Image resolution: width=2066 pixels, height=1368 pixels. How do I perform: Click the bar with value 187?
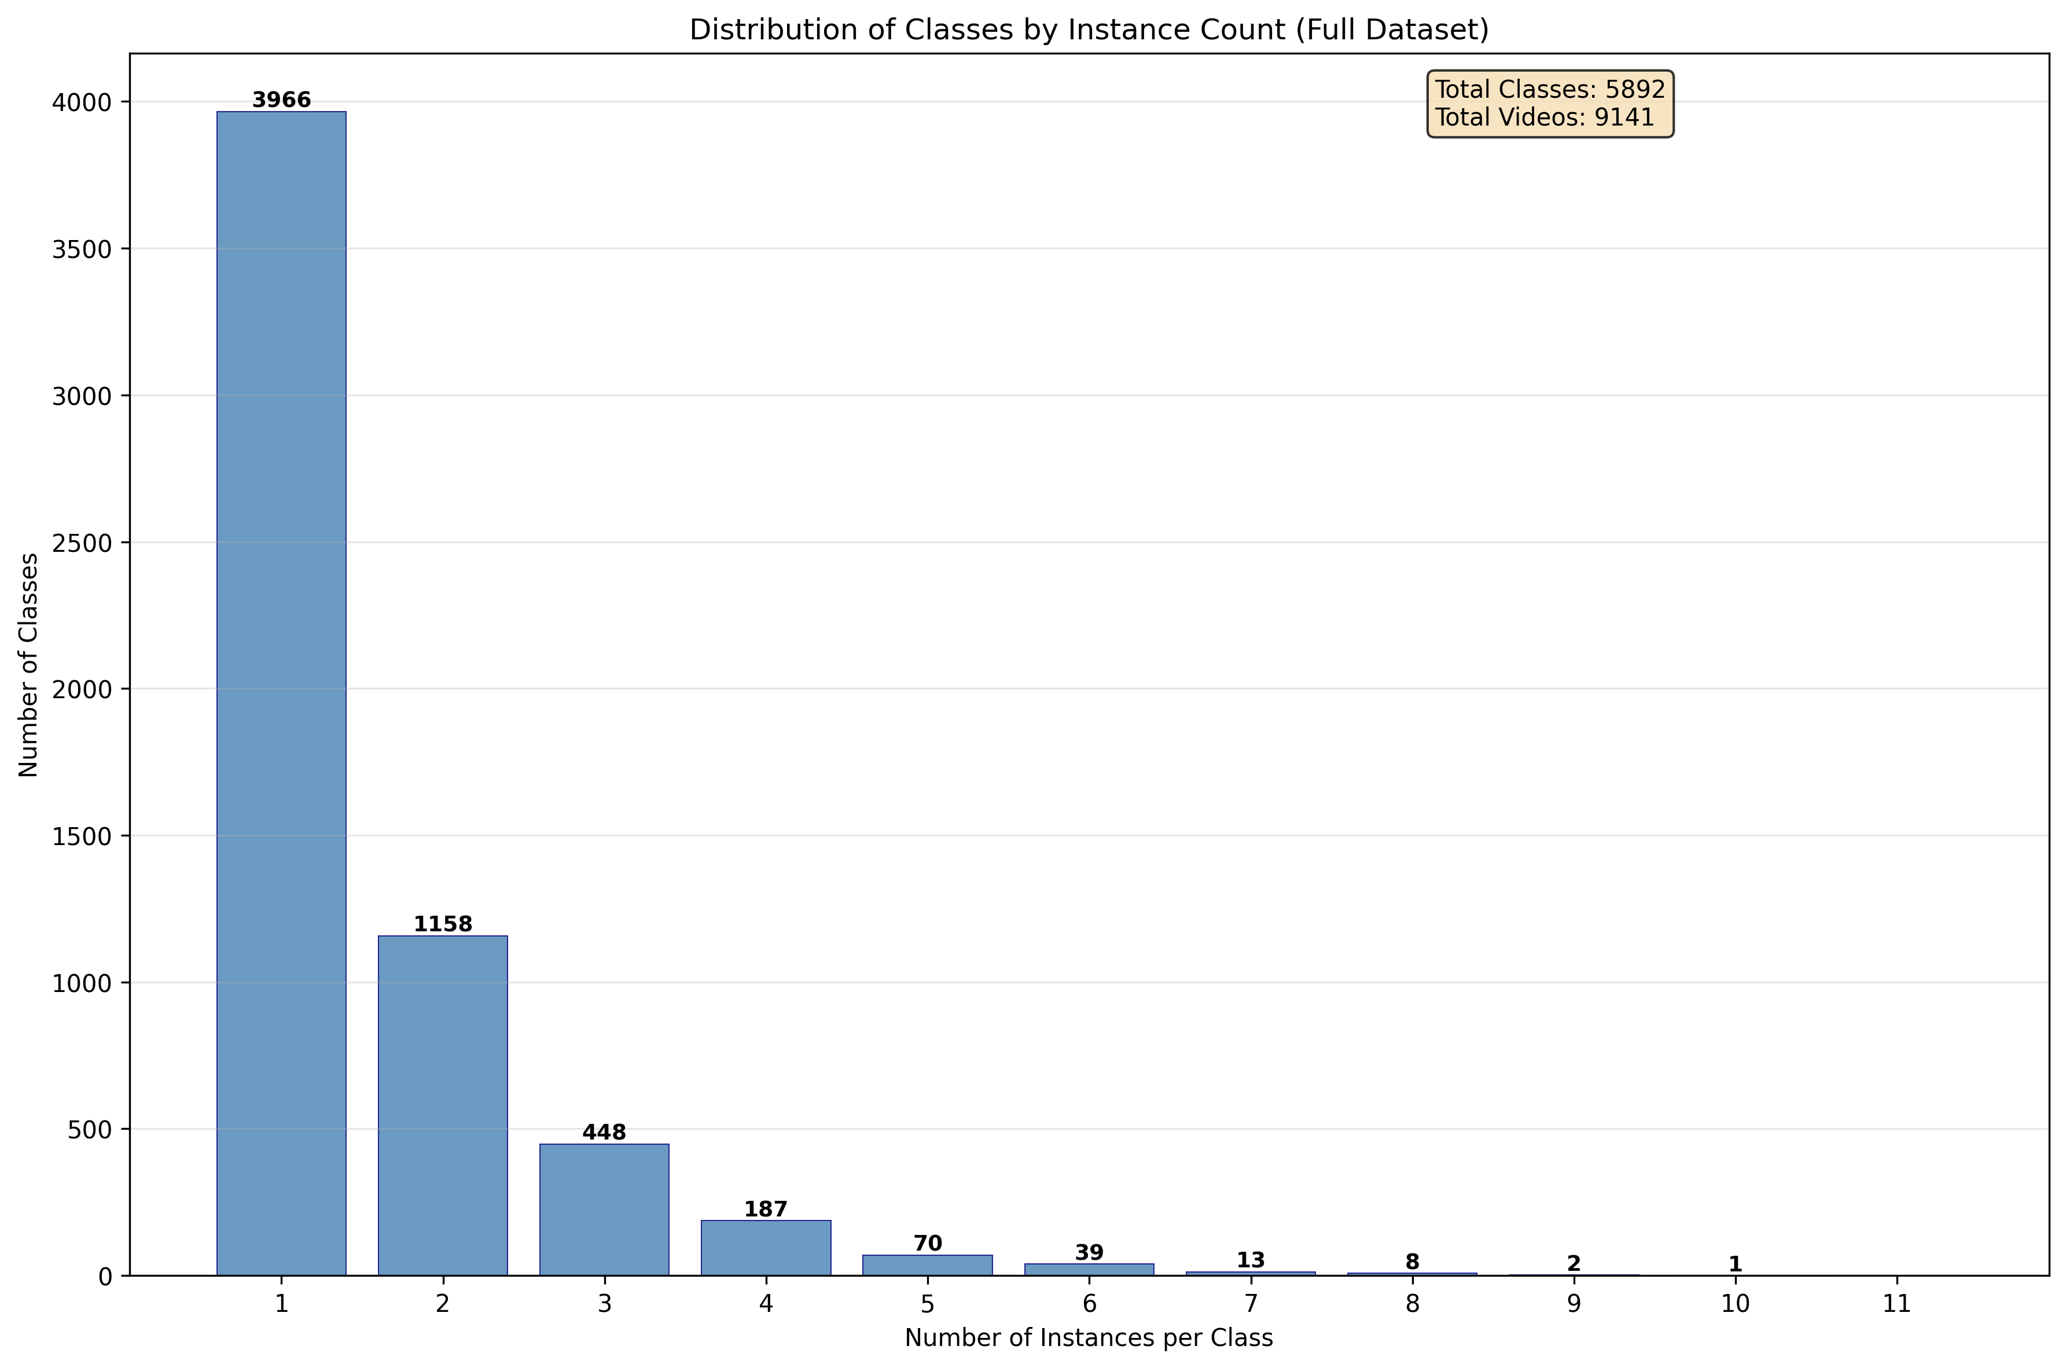pyautogui.click(x=766, y=1248)
